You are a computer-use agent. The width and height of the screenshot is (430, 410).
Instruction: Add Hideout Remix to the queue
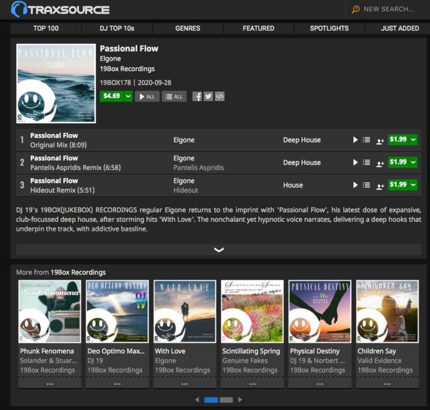pos(366,185)
